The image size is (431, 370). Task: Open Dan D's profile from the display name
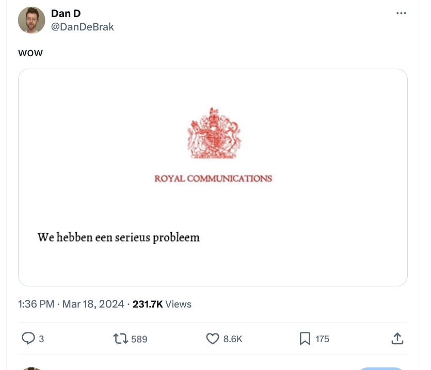click(x=66, y=13)
